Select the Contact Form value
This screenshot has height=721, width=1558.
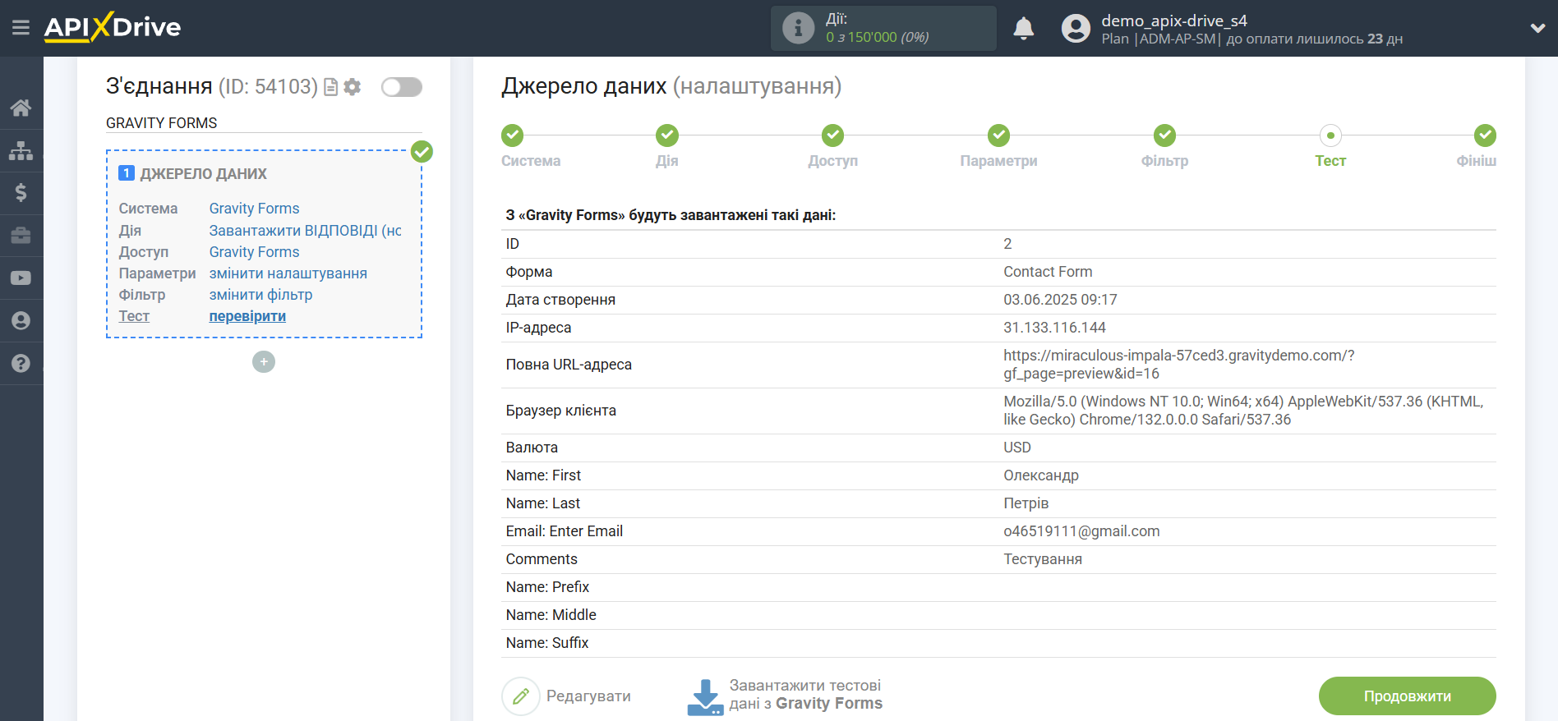point(1048,272)
